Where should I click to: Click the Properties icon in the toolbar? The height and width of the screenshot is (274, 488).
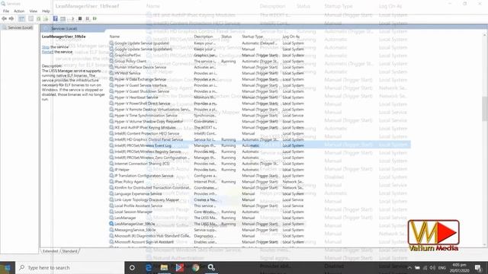(x=30, y=18)
